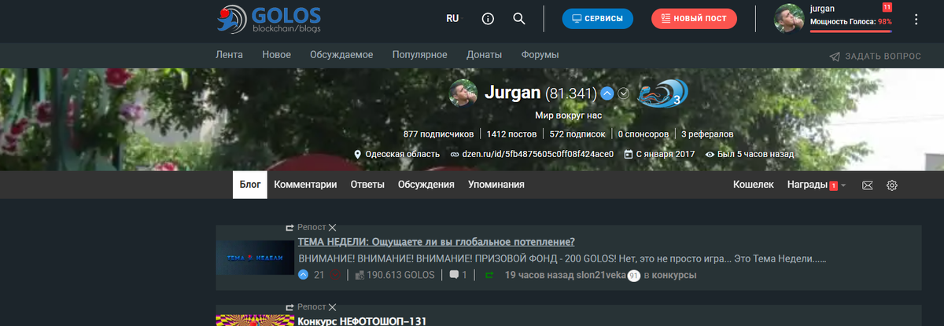Open 877 подписчиков followers list

[438, 134]
